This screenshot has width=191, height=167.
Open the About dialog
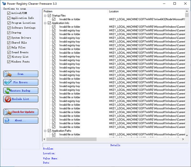point(21,120)
